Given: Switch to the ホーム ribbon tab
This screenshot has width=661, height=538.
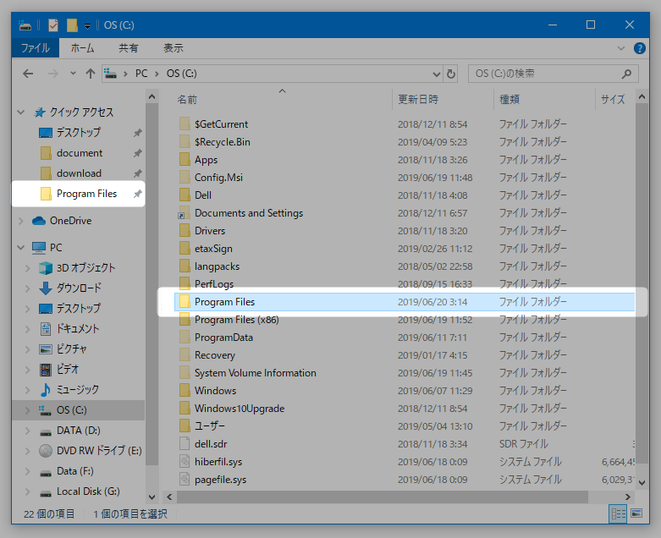Looking at the screenshot, I should click(x=82, y=48).
